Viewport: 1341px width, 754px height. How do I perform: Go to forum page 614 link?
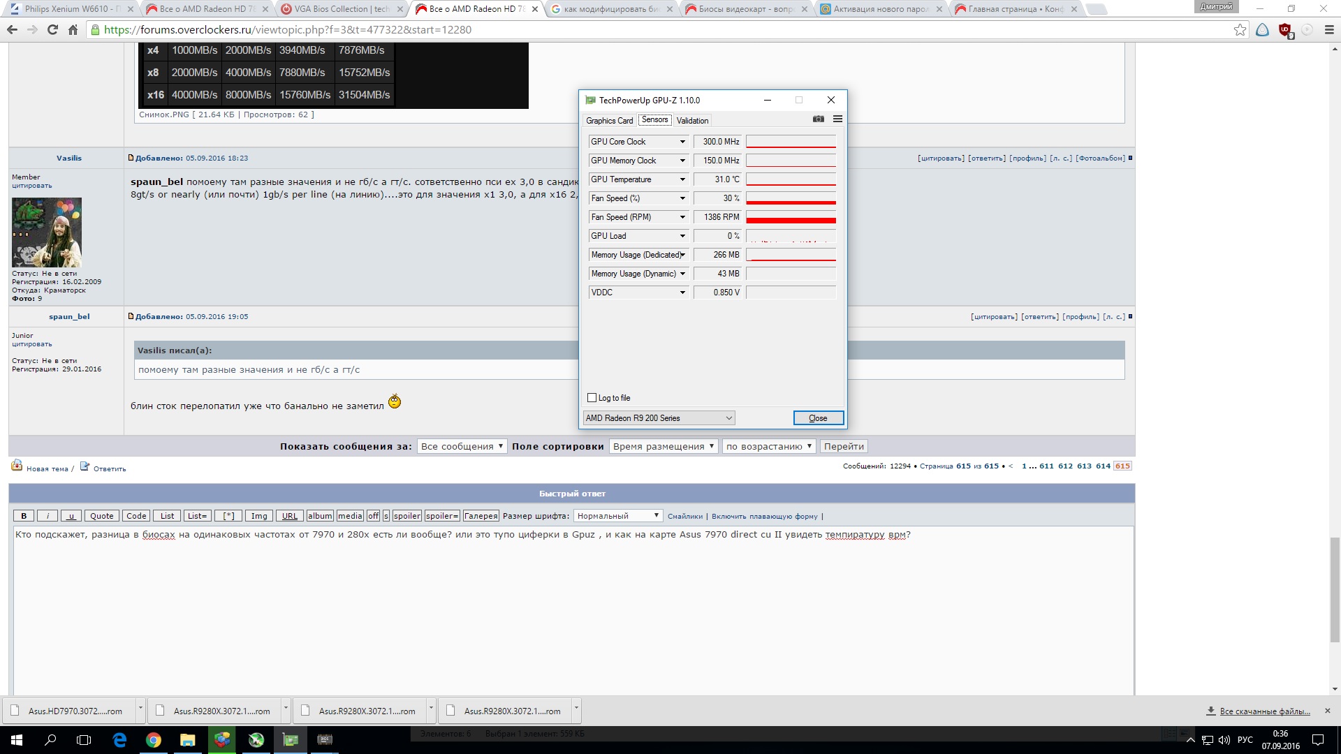[x=1103, y=466]
